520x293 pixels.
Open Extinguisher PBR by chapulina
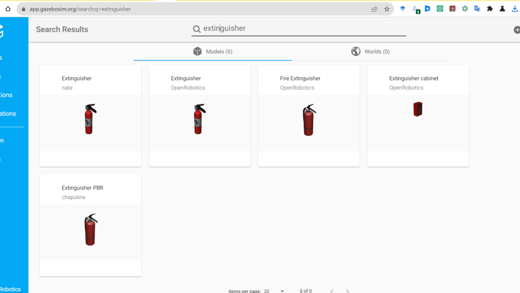point(90,226)
